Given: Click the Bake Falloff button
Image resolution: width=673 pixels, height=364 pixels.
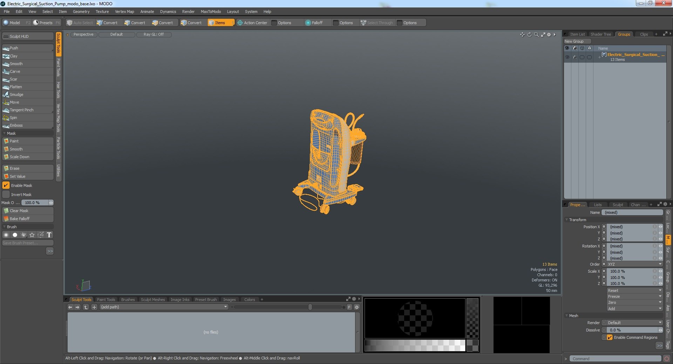Looking at the screenshot, I should (28, 219).
